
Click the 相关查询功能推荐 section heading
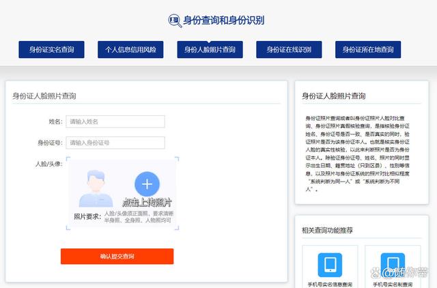[328, 231]
